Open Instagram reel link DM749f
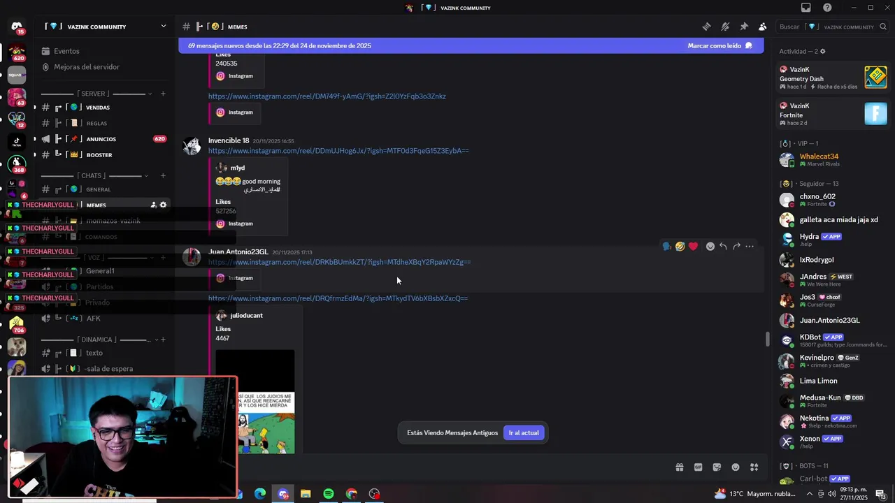The image size is (895, 503). [327, 96]
